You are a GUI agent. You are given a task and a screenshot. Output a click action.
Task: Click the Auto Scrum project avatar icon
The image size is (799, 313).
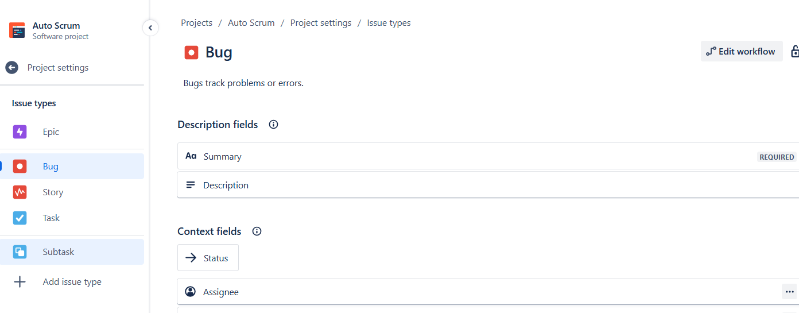(x=17, y=30)
